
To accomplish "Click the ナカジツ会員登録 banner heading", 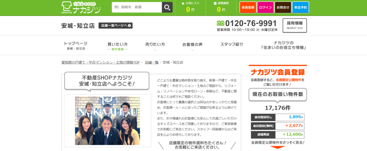I will [278, 72].
